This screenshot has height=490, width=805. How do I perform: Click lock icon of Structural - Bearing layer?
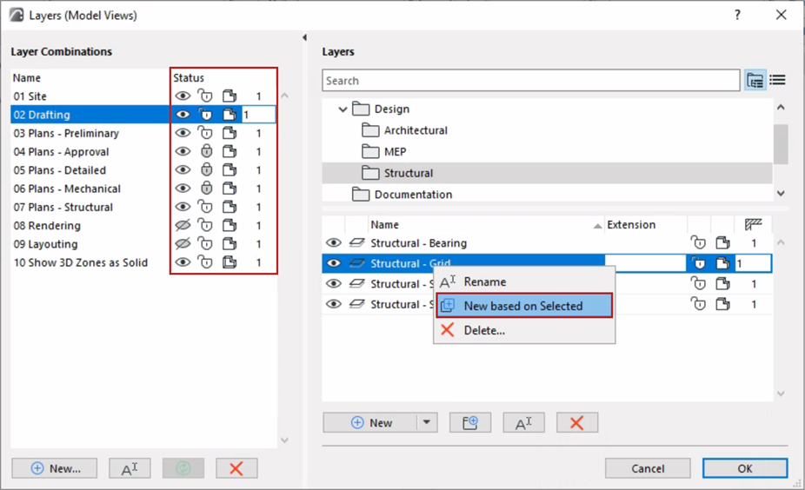698,242
